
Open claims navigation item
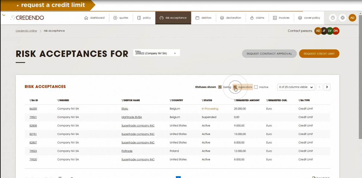pyautogui.click(x=257, y=18)
